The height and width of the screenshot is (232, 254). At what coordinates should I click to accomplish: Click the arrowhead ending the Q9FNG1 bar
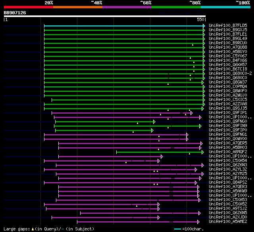click(187, 135)
